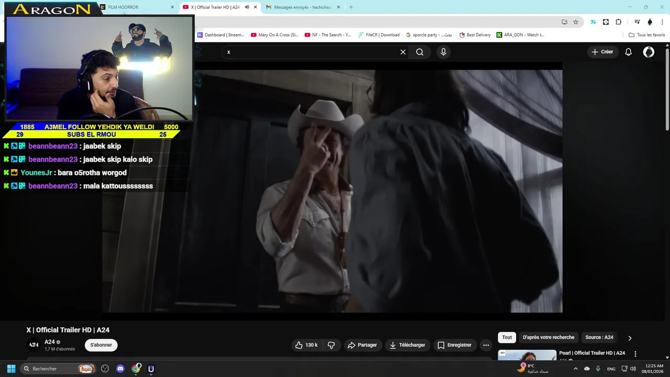Viewport: 670px width, 377px height.
Task: Open YouTube notifications bell
Action: tap(629, 52)
